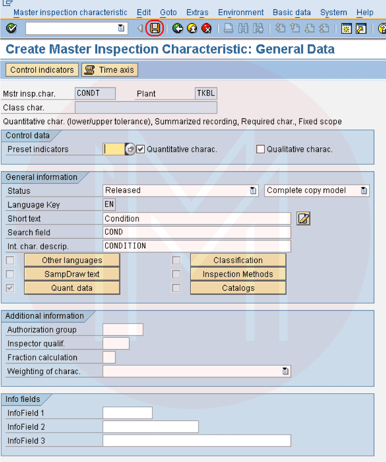This screenshot has height=462, width=386.
Task: Click the red Cancel icon
Action: 206,29
